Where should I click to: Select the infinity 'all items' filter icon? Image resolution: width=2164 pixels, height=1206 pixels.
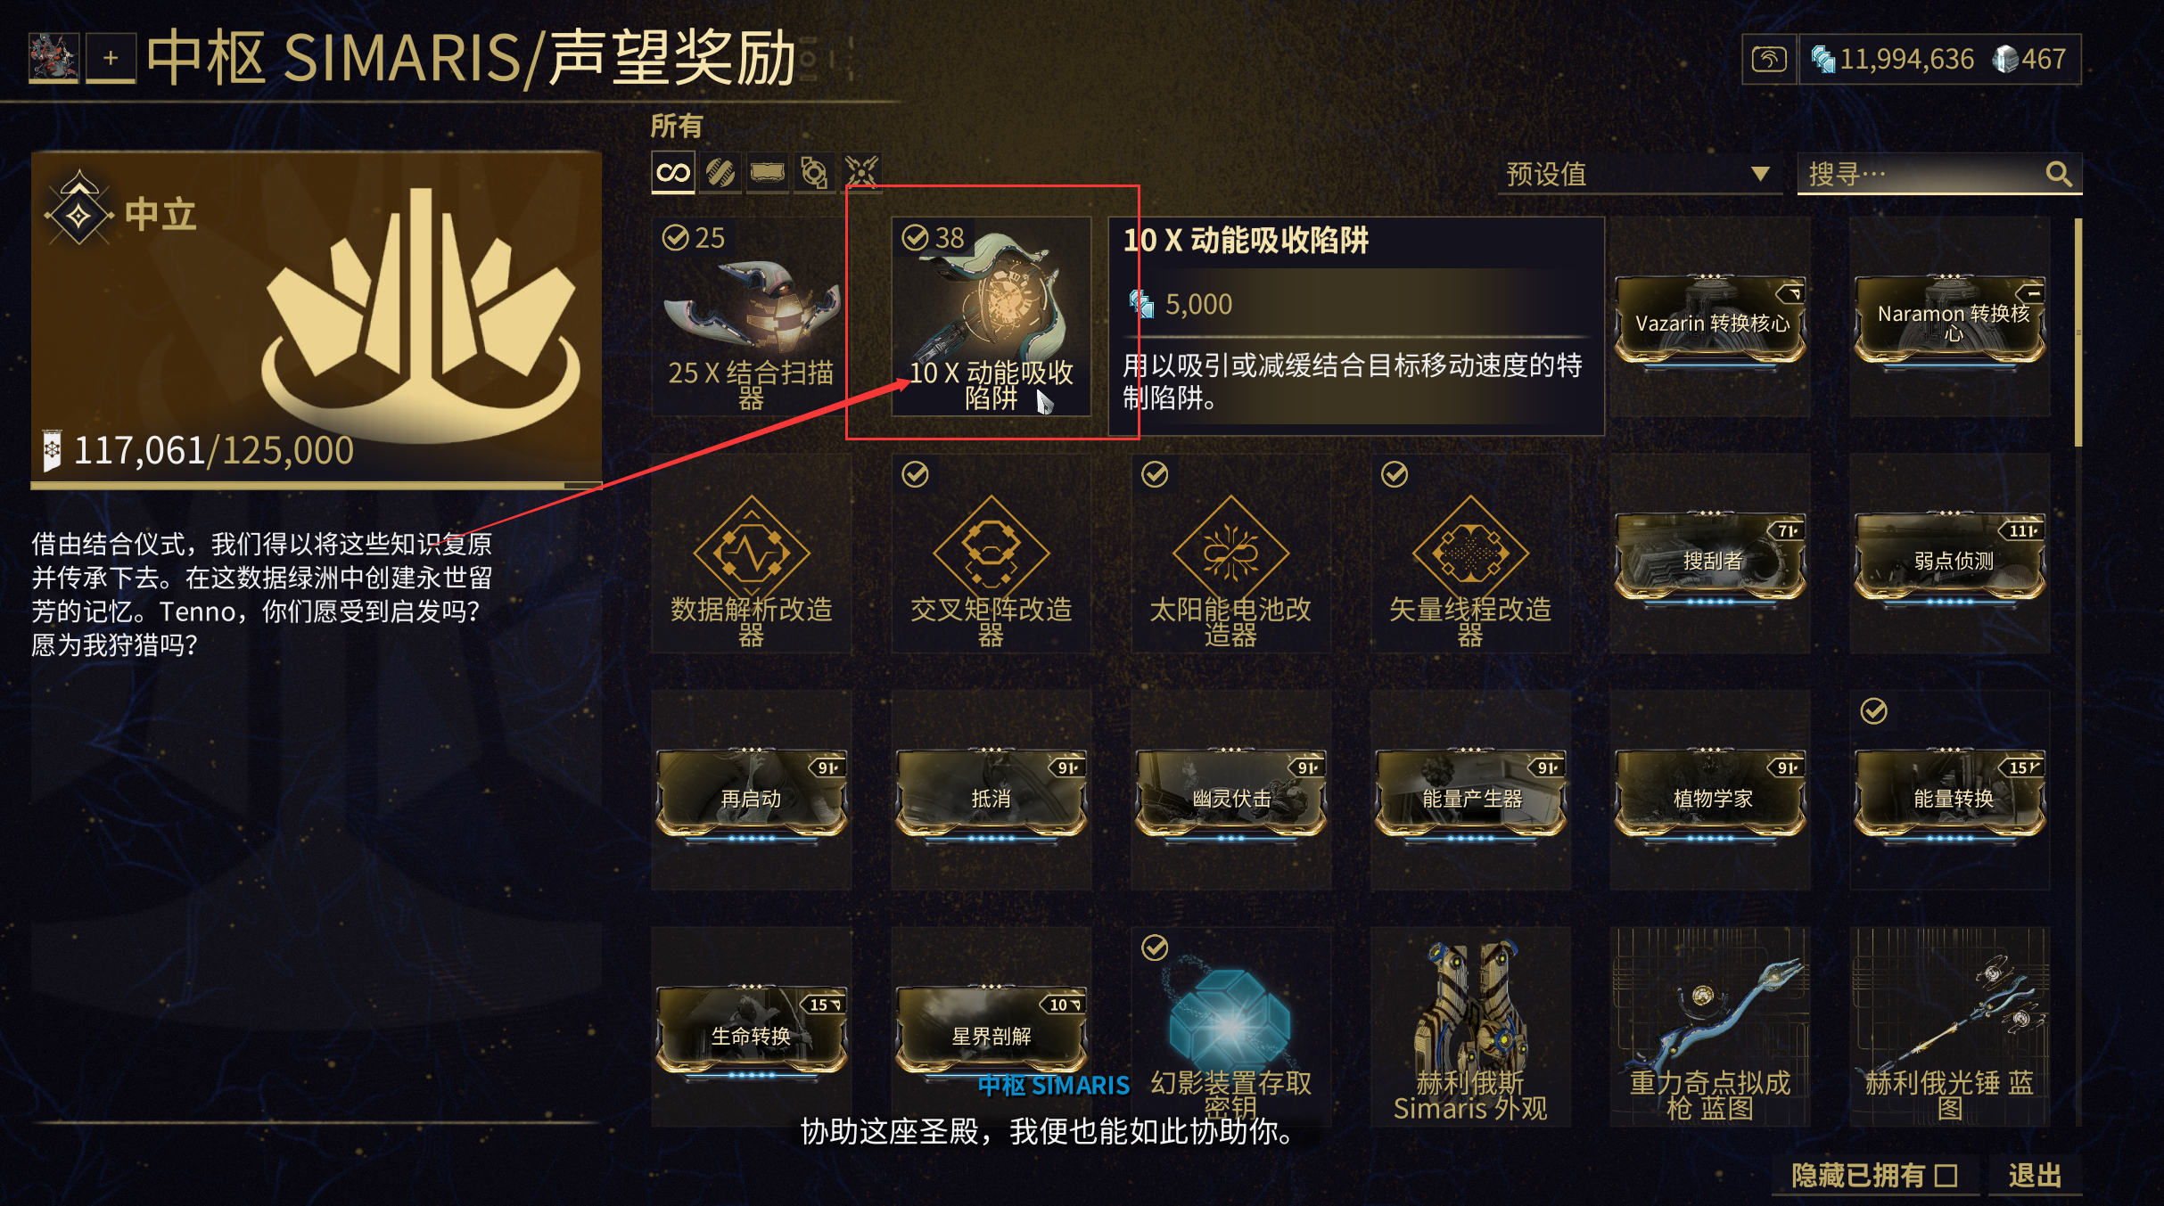pos(673,172)
